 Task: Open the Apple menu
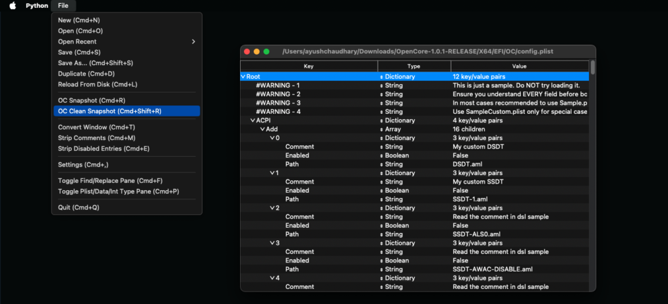tap(12, 5)
